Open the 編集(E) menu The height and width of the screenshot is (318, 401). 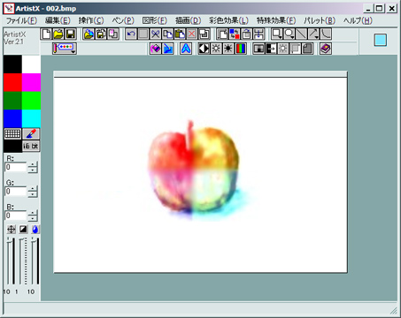58,20
